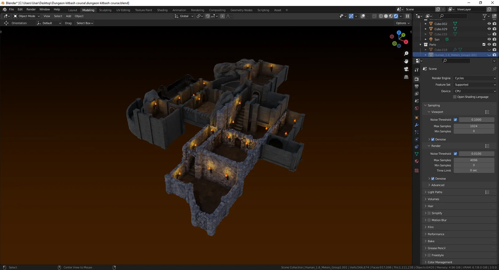Open the Render properties tab

pyautogui.click(x=417, y=79)
